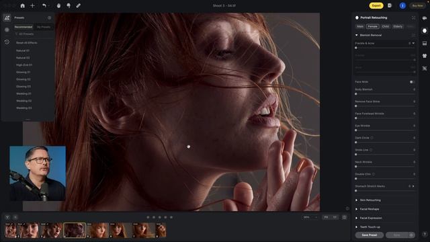This screenshot has width=430, height=242.
Task: Undo the last edit with the arrow
Action: coord(44,5)
